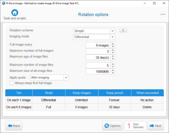The width and height of the screenshot is (169, 133).
Task: Click the 6 images input field
Action: pyautogui.click(x=98, y=45)
